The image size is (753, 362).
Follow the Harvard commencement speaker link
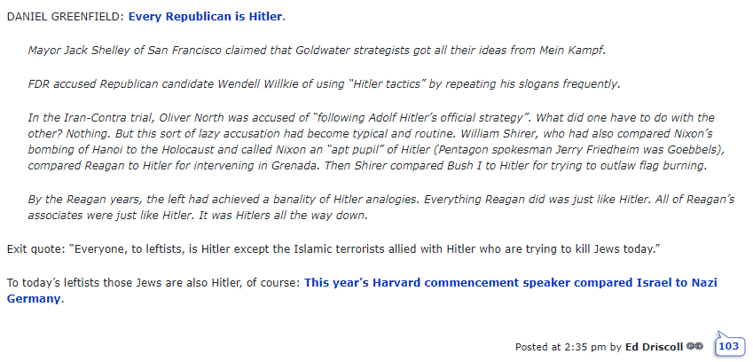click(510, 283)
